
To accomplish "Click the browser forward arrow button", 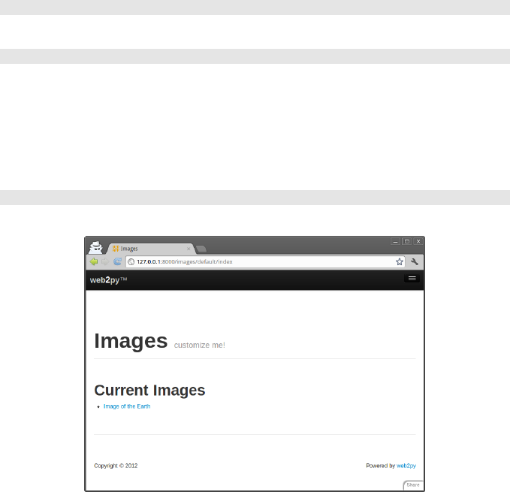I will (105, 261).
